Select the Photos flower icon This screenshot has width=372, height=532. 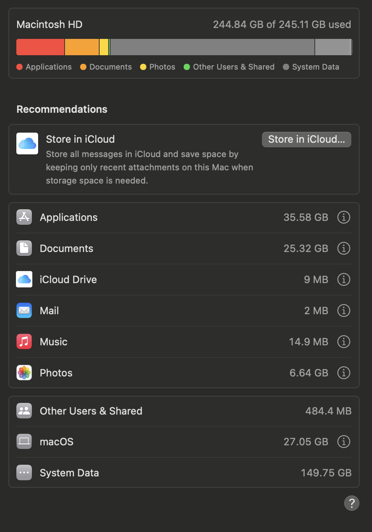(x=24, y=373)
